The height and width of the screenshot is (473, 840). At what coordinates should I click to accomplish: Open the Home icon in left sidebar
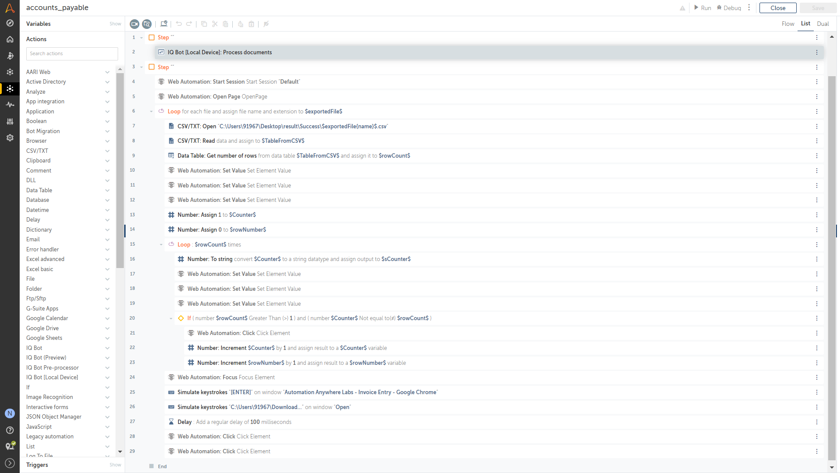(10, 39)
